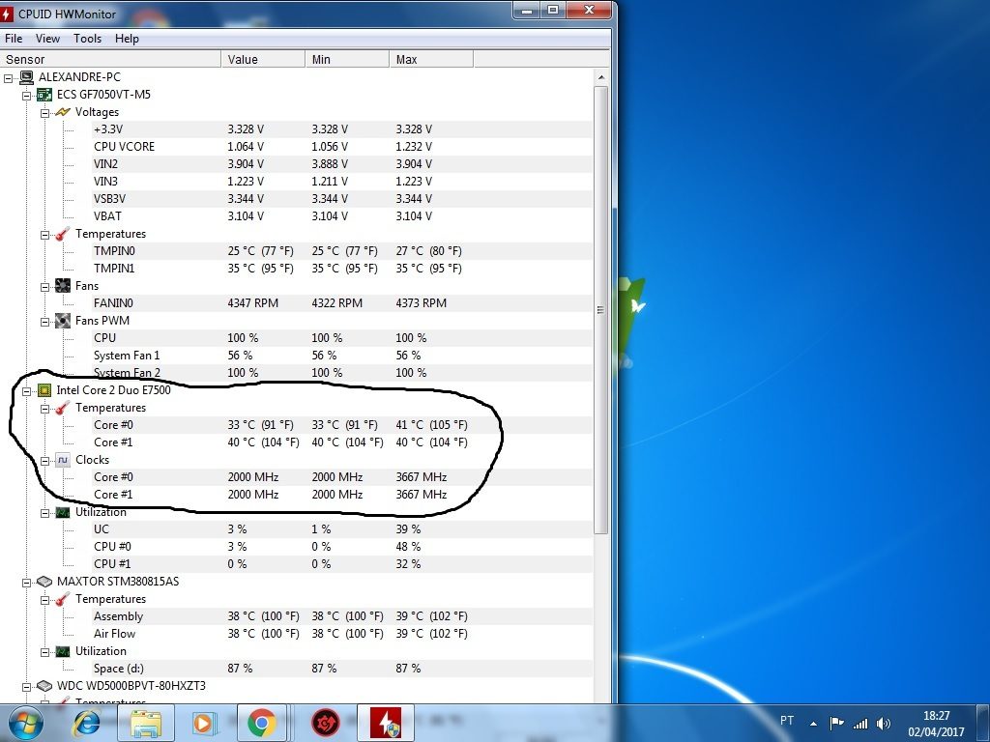Viewport: 990px width, 742px height.
Task: Collapse the Fans section
Action: click(44, 287)
